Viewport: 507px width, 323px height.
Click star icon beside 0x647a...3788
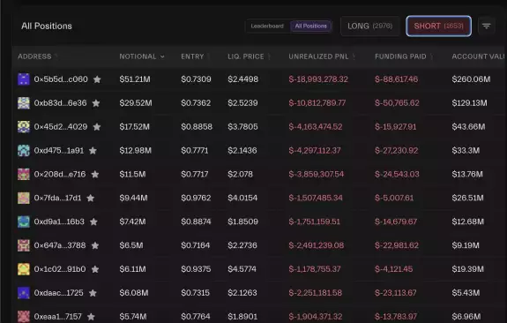(95, 245)
